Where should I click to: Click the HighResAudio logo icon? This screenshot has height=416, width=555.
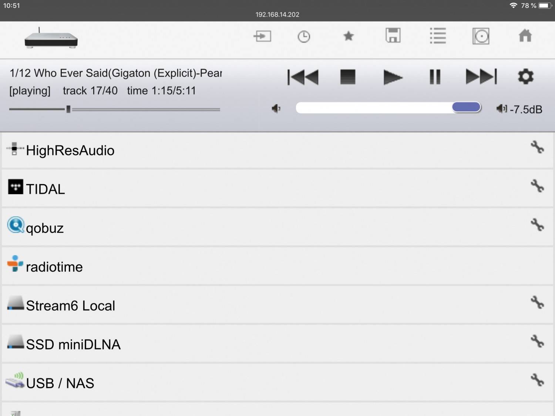click(15, 148)
